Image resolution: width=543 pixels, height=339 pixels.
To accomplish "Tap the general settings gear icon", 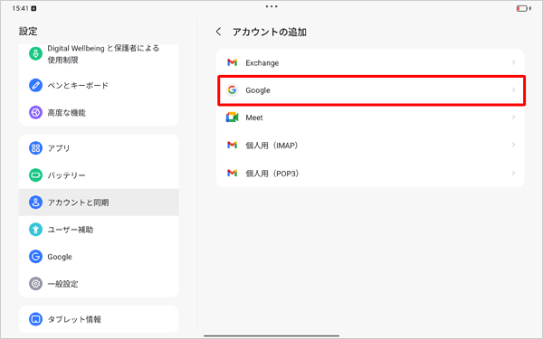I will click(x=35, y=284).
